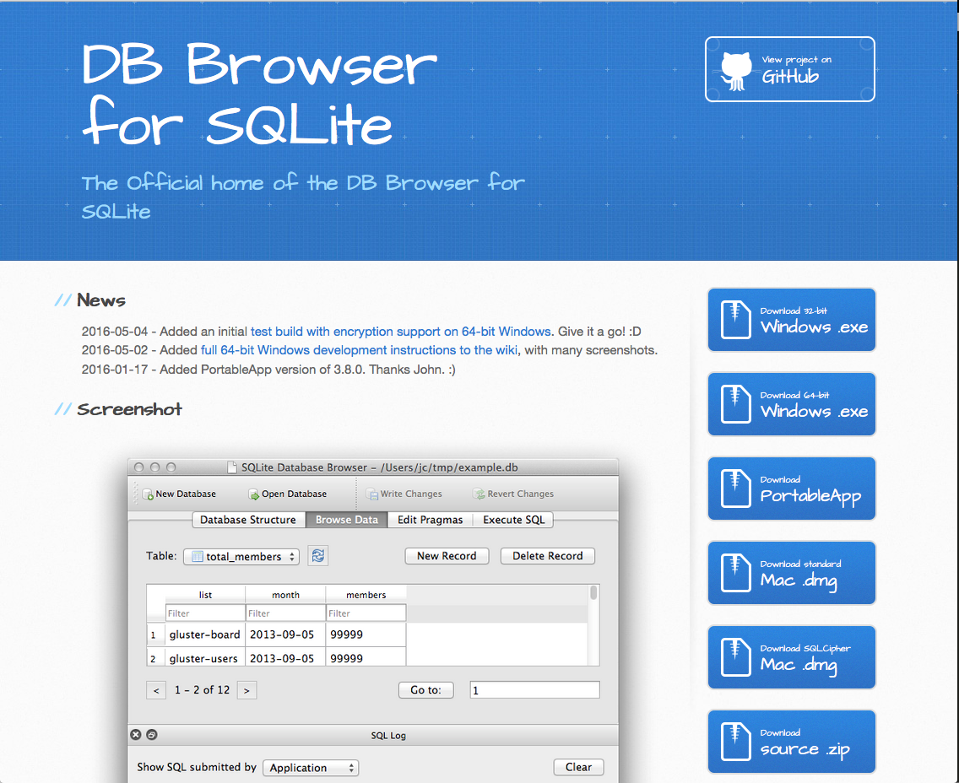Viewport: 959px width, 783px height.
Task: Select the Write Changes toolbar icon
Action: (371, 494)
